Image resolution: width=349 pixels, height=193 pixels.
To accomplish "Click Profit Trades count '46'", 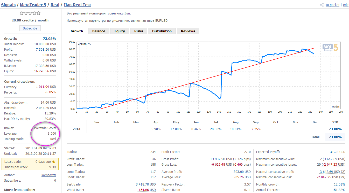I will [x=154, y=159].
